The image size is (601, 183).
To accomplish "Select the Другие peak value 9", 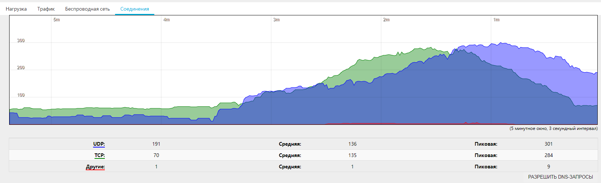I will click(x=549, y=167).
